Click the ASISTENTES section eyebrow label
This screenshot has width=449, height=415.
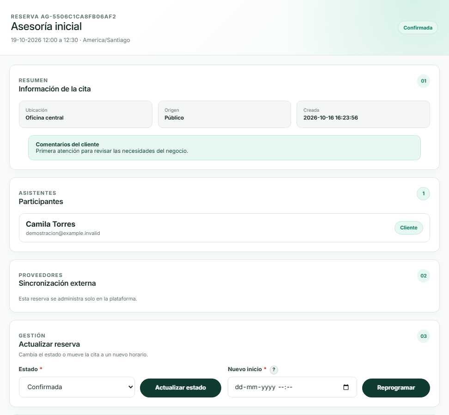(x=37, y=193)
